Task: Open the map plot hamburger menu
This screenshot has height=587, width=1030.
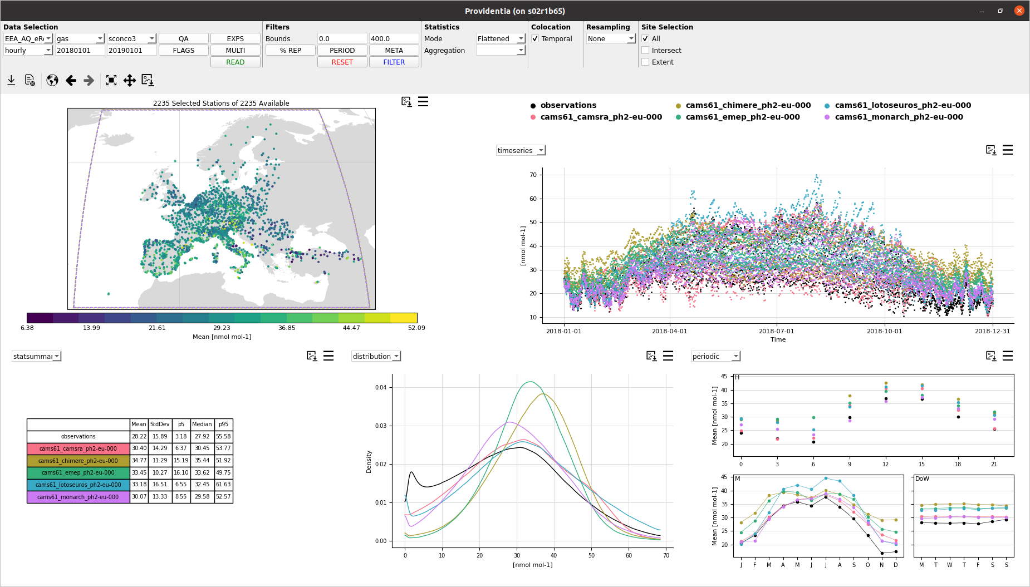Action: (423, 101)
